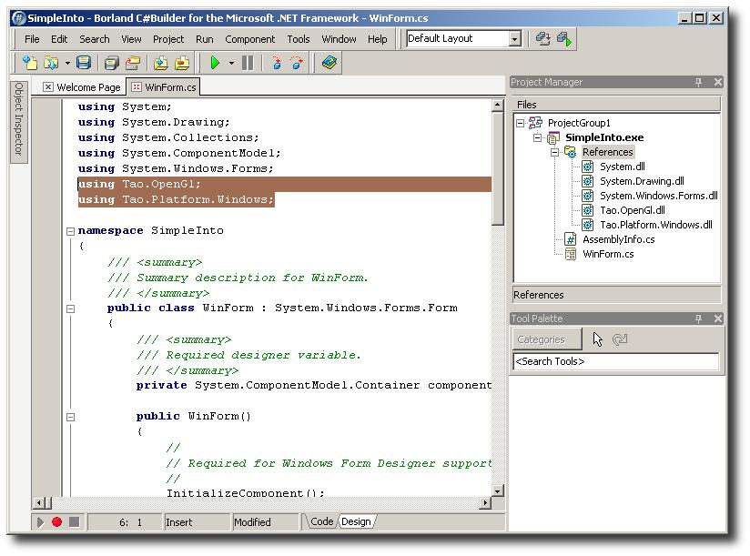This screenshot has width=750, height=556.
Task: Select the References folder in project tree
Action: click(607, 152)
